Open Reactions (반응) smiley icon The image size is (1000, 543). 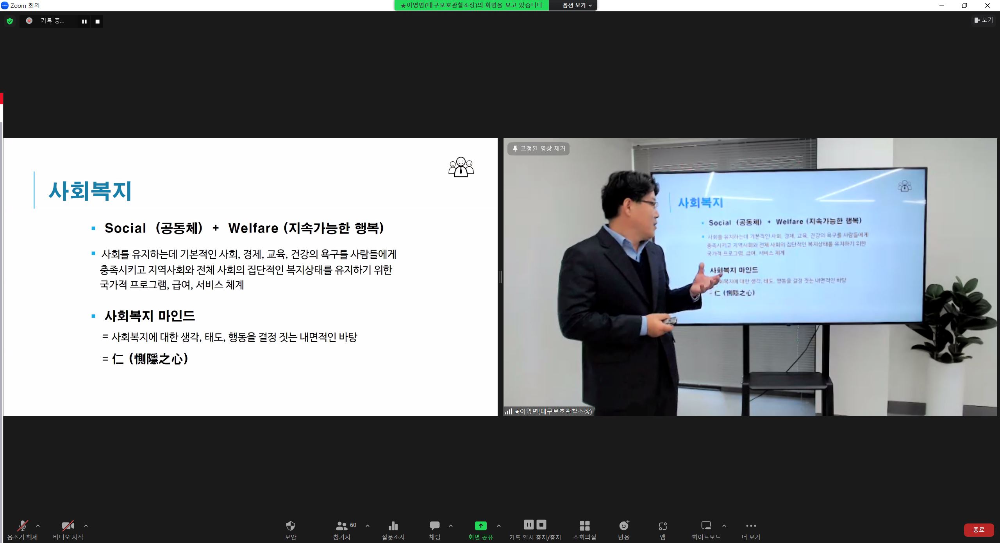click(624, 525)
